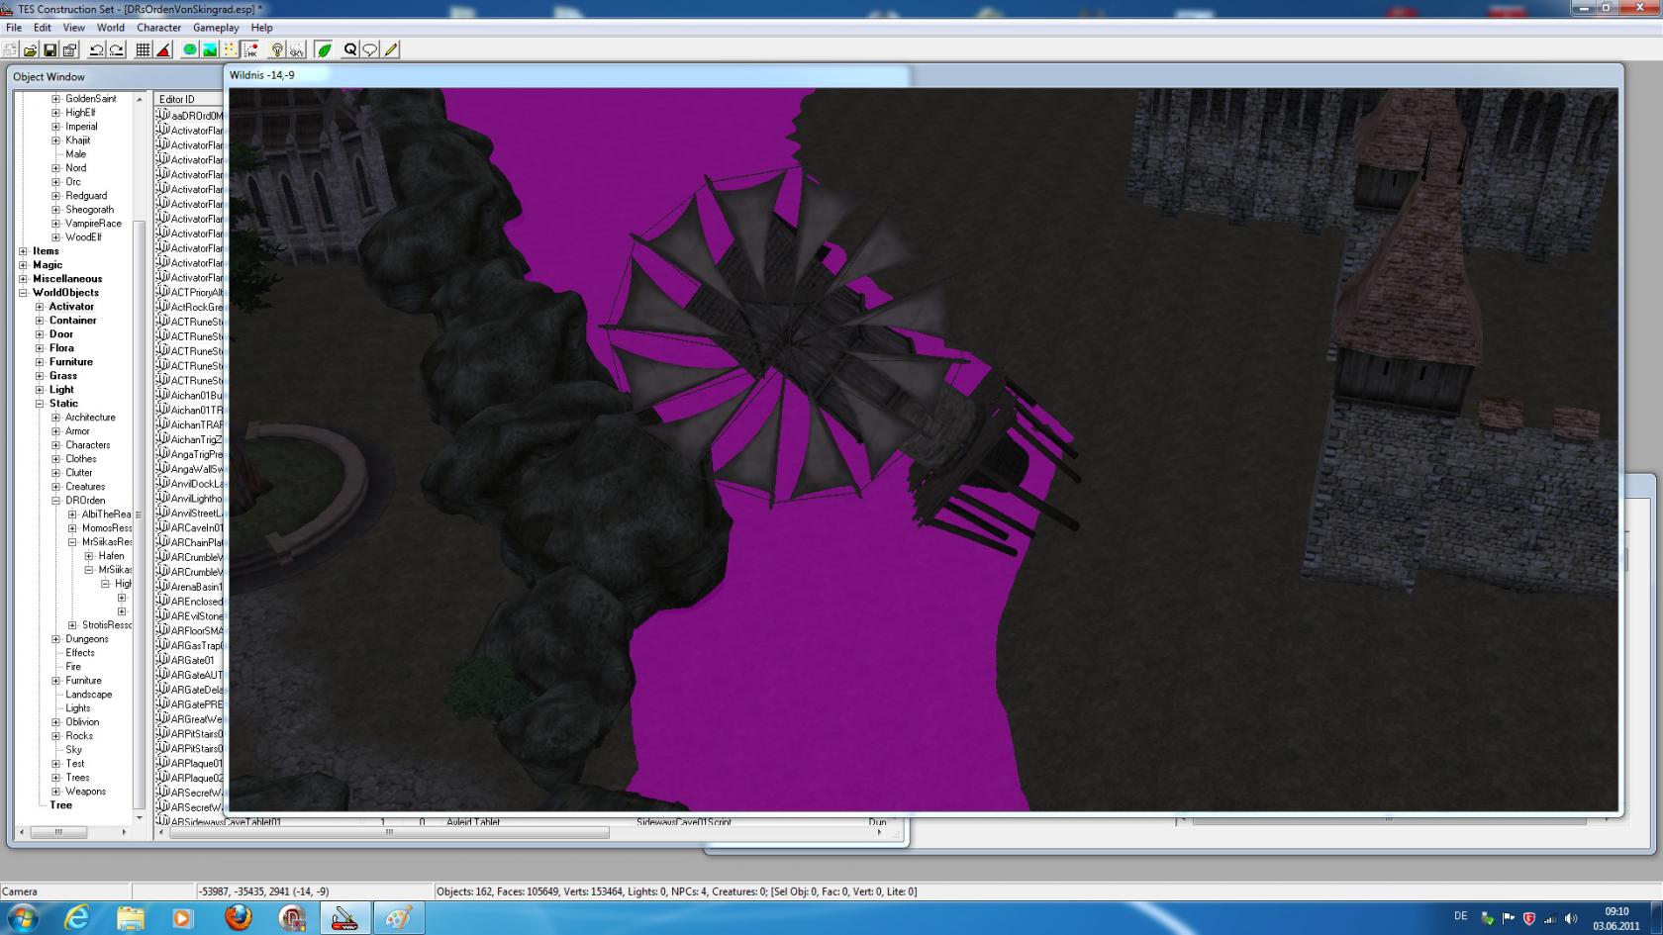Launch Firefox from the taskbar
1663x935 pixels.
238,918
